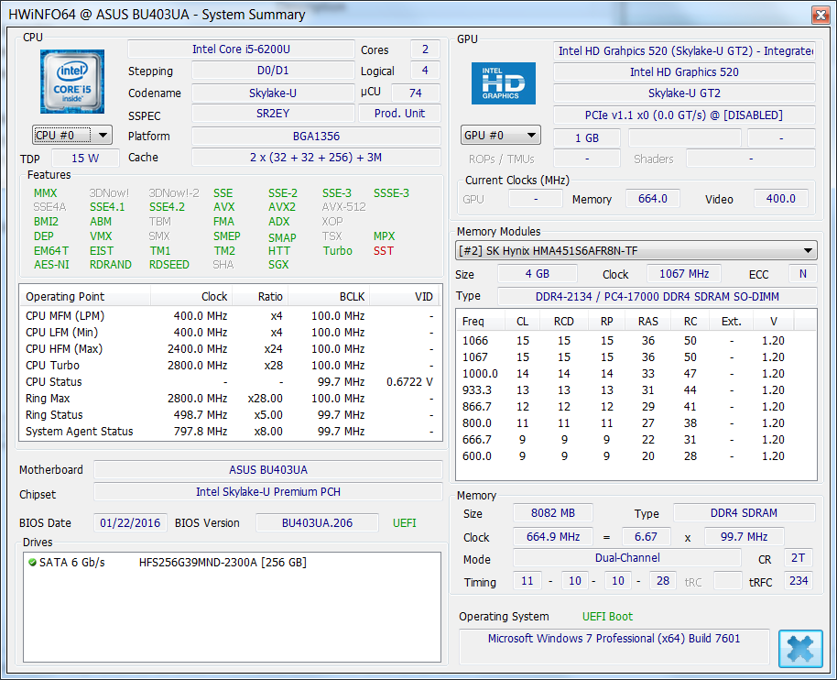Click the CPU Status VID value 0.6722 V
Viewport: 837px width, 680px height.
tap(409, 382)
